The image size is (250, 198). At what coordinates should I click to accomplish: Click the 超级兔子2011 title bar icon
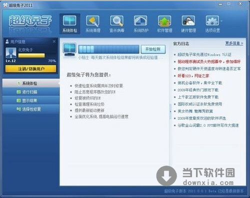coord(5,5)
